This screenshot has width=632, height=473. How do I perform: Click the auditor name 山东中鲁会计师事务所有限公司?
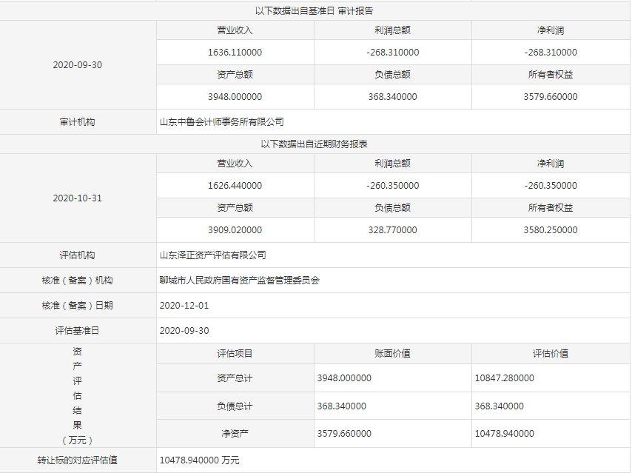(x=222, y=122)
